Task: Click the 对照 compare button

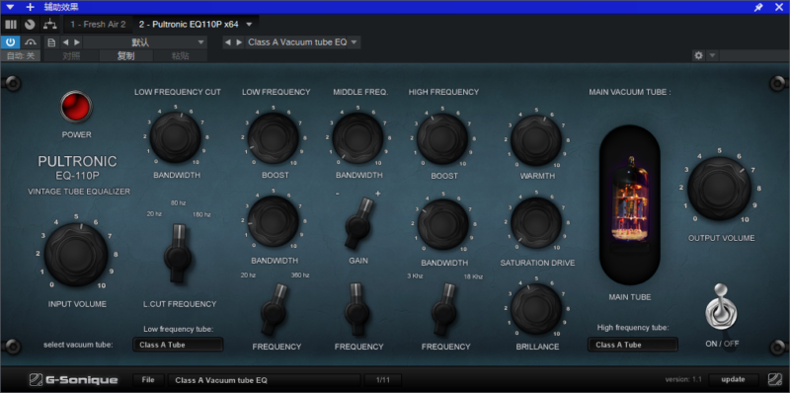Action: 71,56
